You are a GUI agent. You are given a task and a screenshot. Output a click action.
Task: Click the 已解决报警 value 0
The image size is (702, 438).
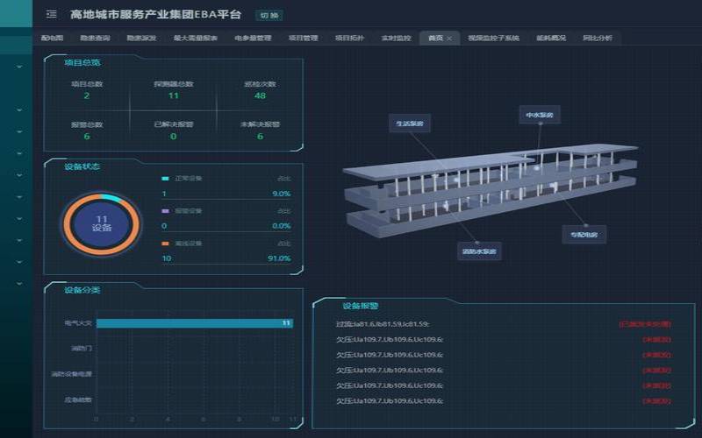pyautogui.click(x=173, y=137)
